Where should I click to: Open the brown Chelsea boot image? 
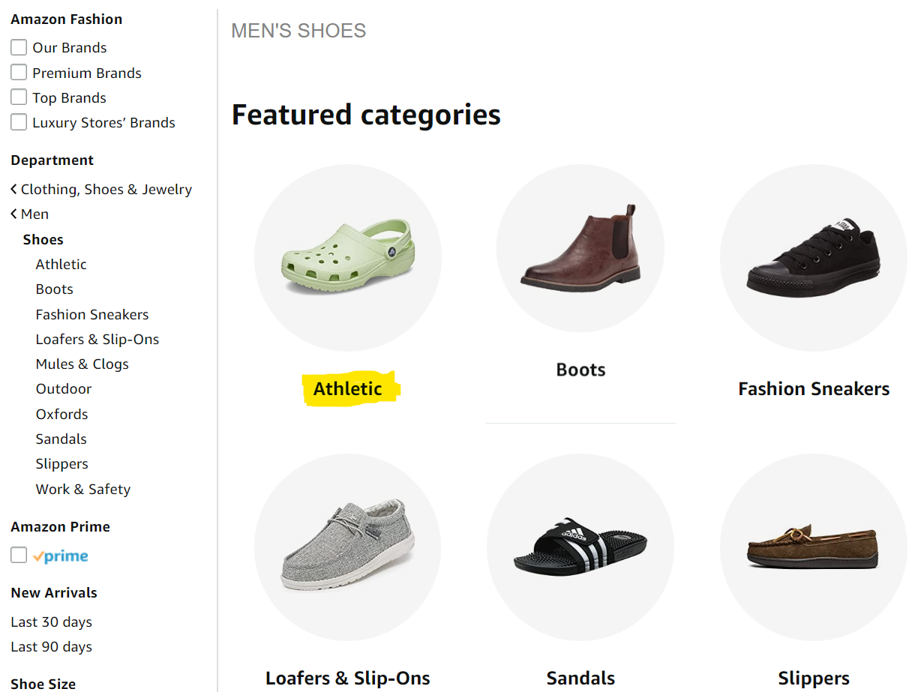click(x=580, y=247)
